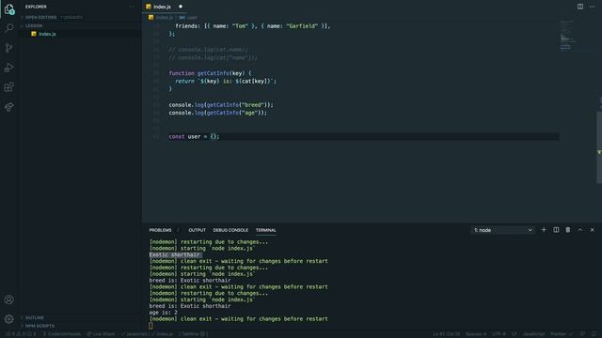The width and height of the screenshot is (602, 338).
Task: Click the console.log getCatInfo("age") line
Action: tap(217, 113)
